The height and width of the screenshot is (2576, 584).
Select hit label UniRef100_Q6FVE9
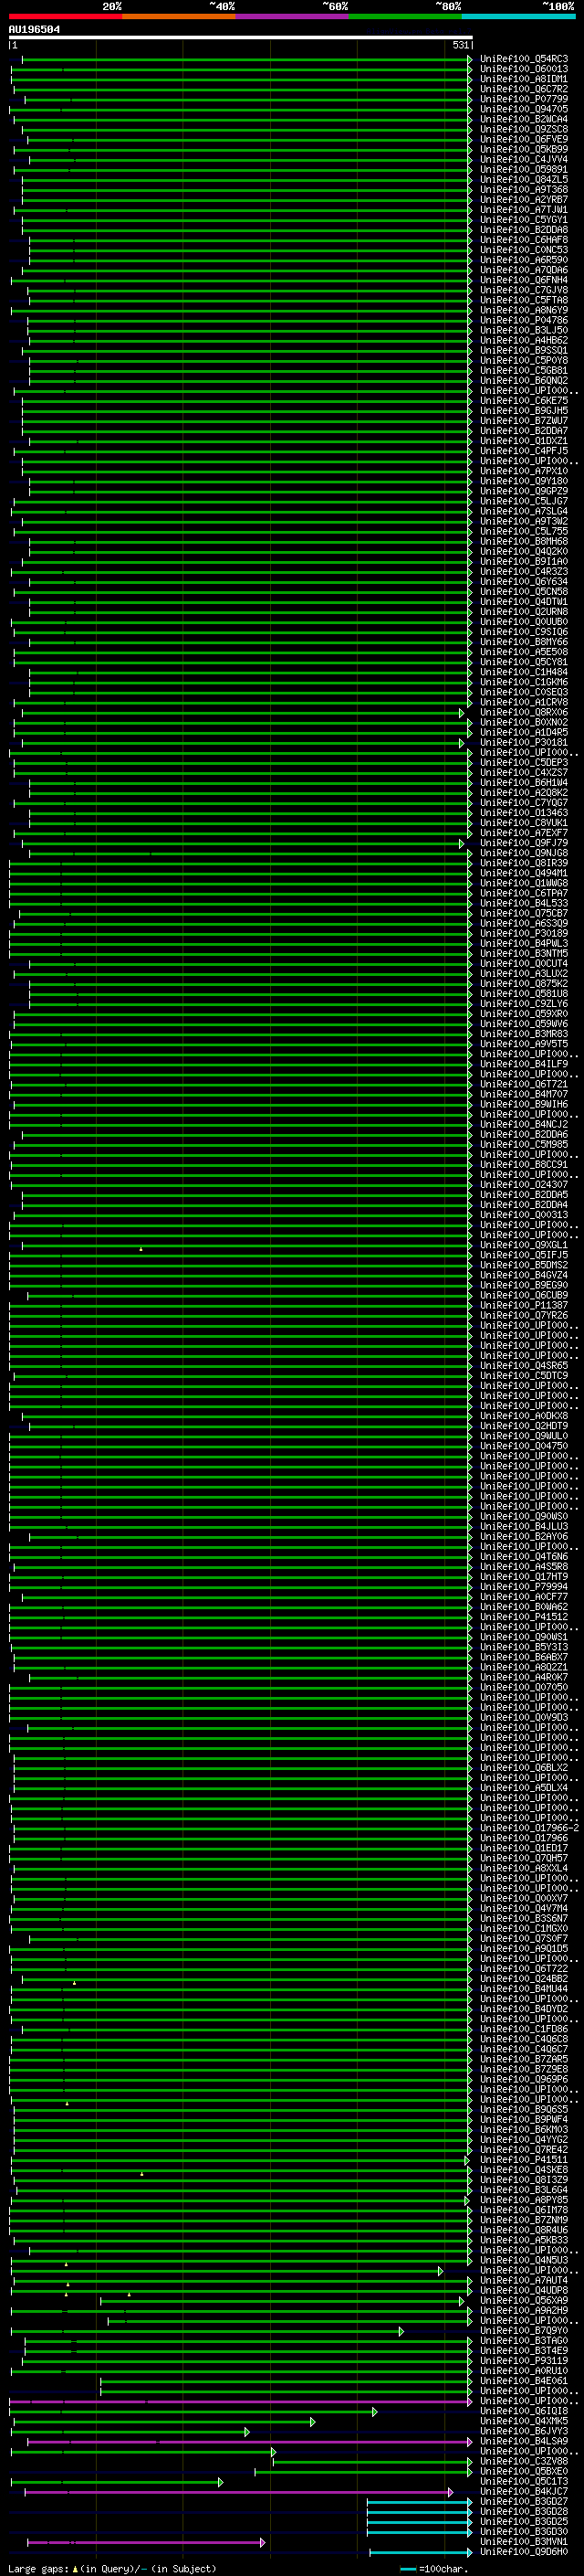point(524,139)
